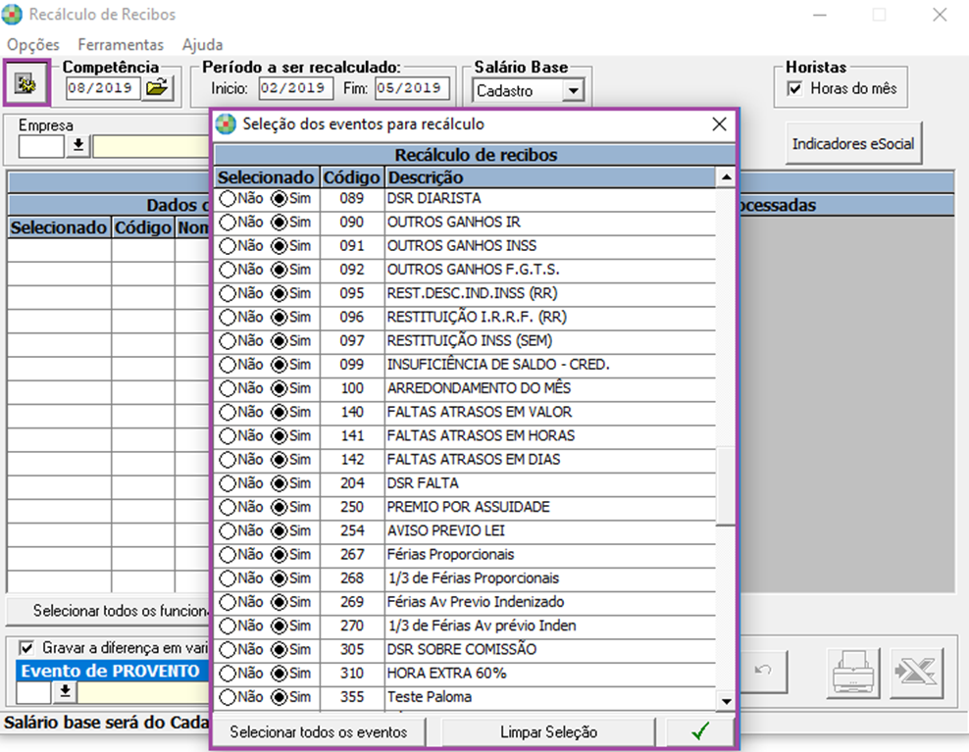Open the Ferramentas menu
Image resolution: width=969 pixels, height=752 pixels.
coord(121,44)
